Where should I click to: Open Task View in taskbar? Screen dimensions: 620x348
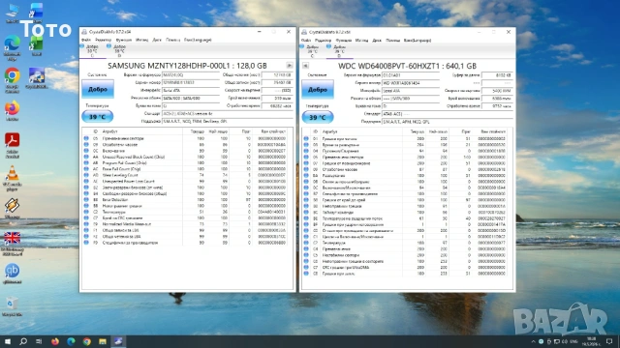39,341
